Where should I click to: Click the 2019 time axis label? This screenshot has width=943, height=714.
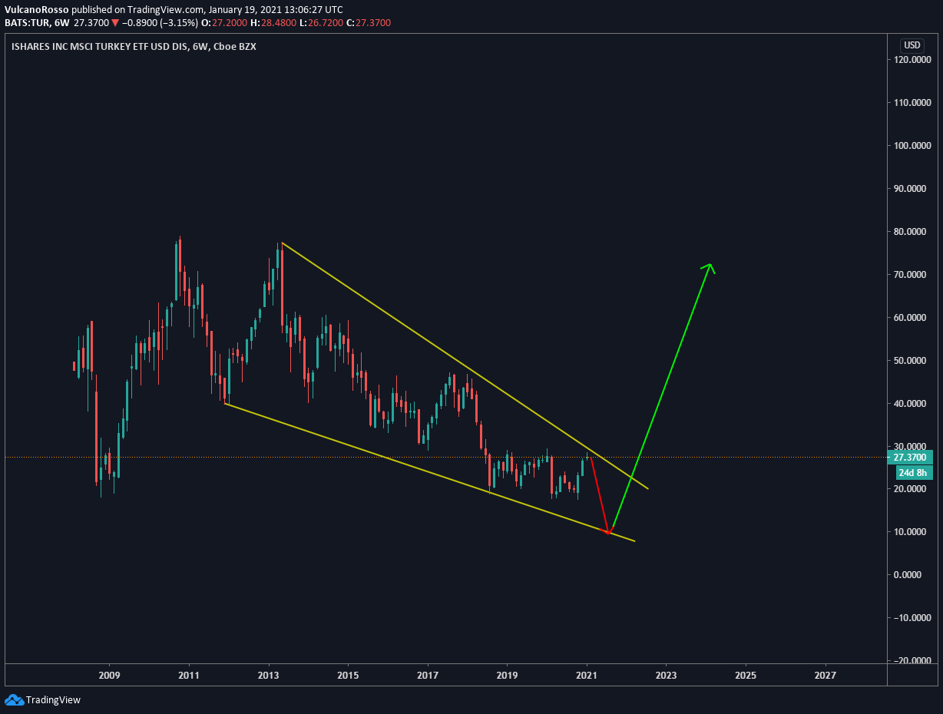pyautogui.click(x=507, y=676)
